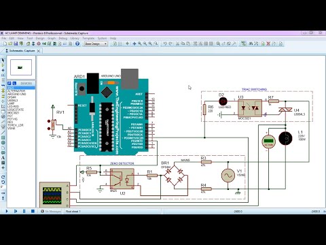Select the Component Mode tool

coord(3,65)
